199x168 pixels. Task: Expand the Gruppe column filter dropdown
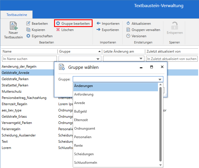(x=98, y=59)
